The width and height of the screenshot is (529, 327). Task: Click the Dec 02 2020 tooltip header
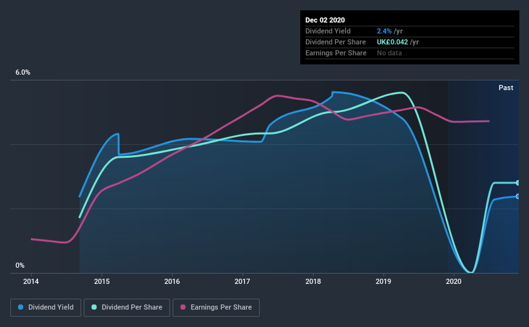(325, 20)
